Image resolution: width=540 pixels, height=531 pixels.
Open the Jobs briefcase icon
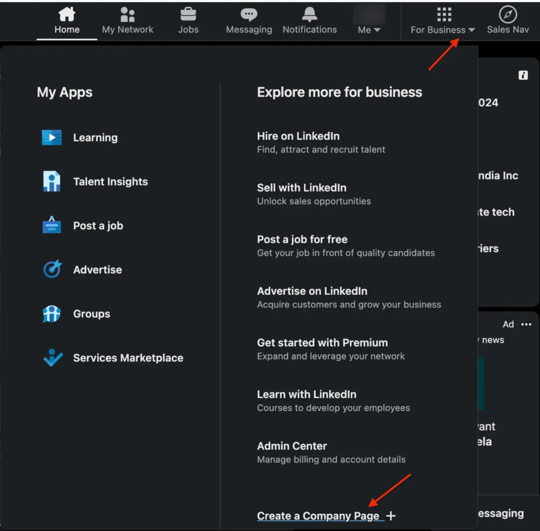tap(188, 15)
